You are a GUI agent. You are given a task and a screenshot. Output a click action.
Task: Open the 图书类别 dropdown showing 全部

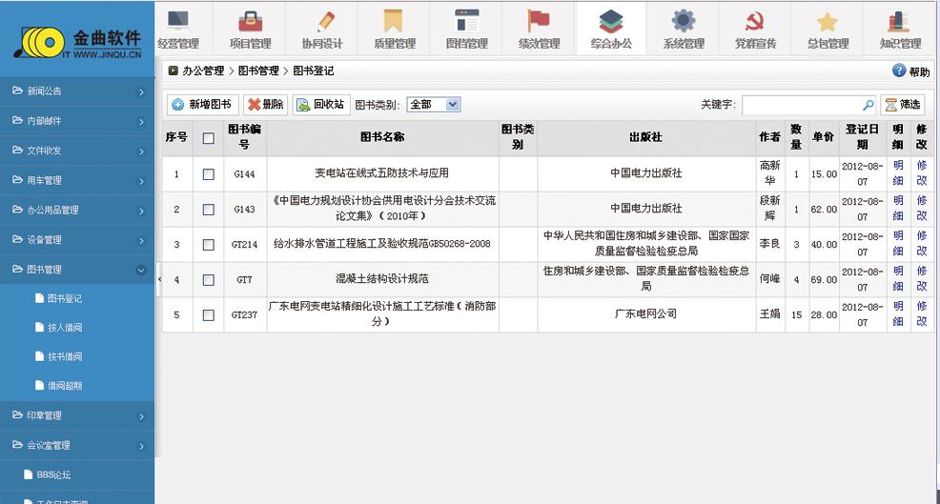point(434,105)
